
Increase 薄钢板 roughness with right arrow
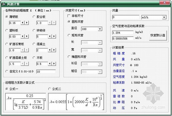(x=27, y=23)
